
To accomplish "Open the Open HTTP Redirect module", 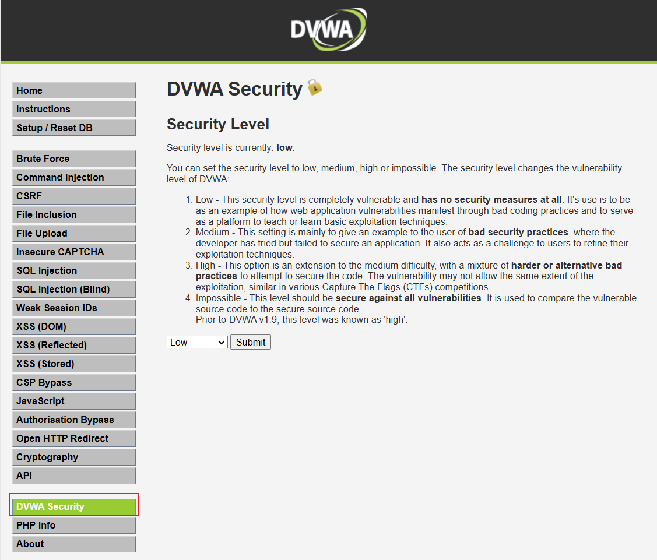I will coord(73,439).
